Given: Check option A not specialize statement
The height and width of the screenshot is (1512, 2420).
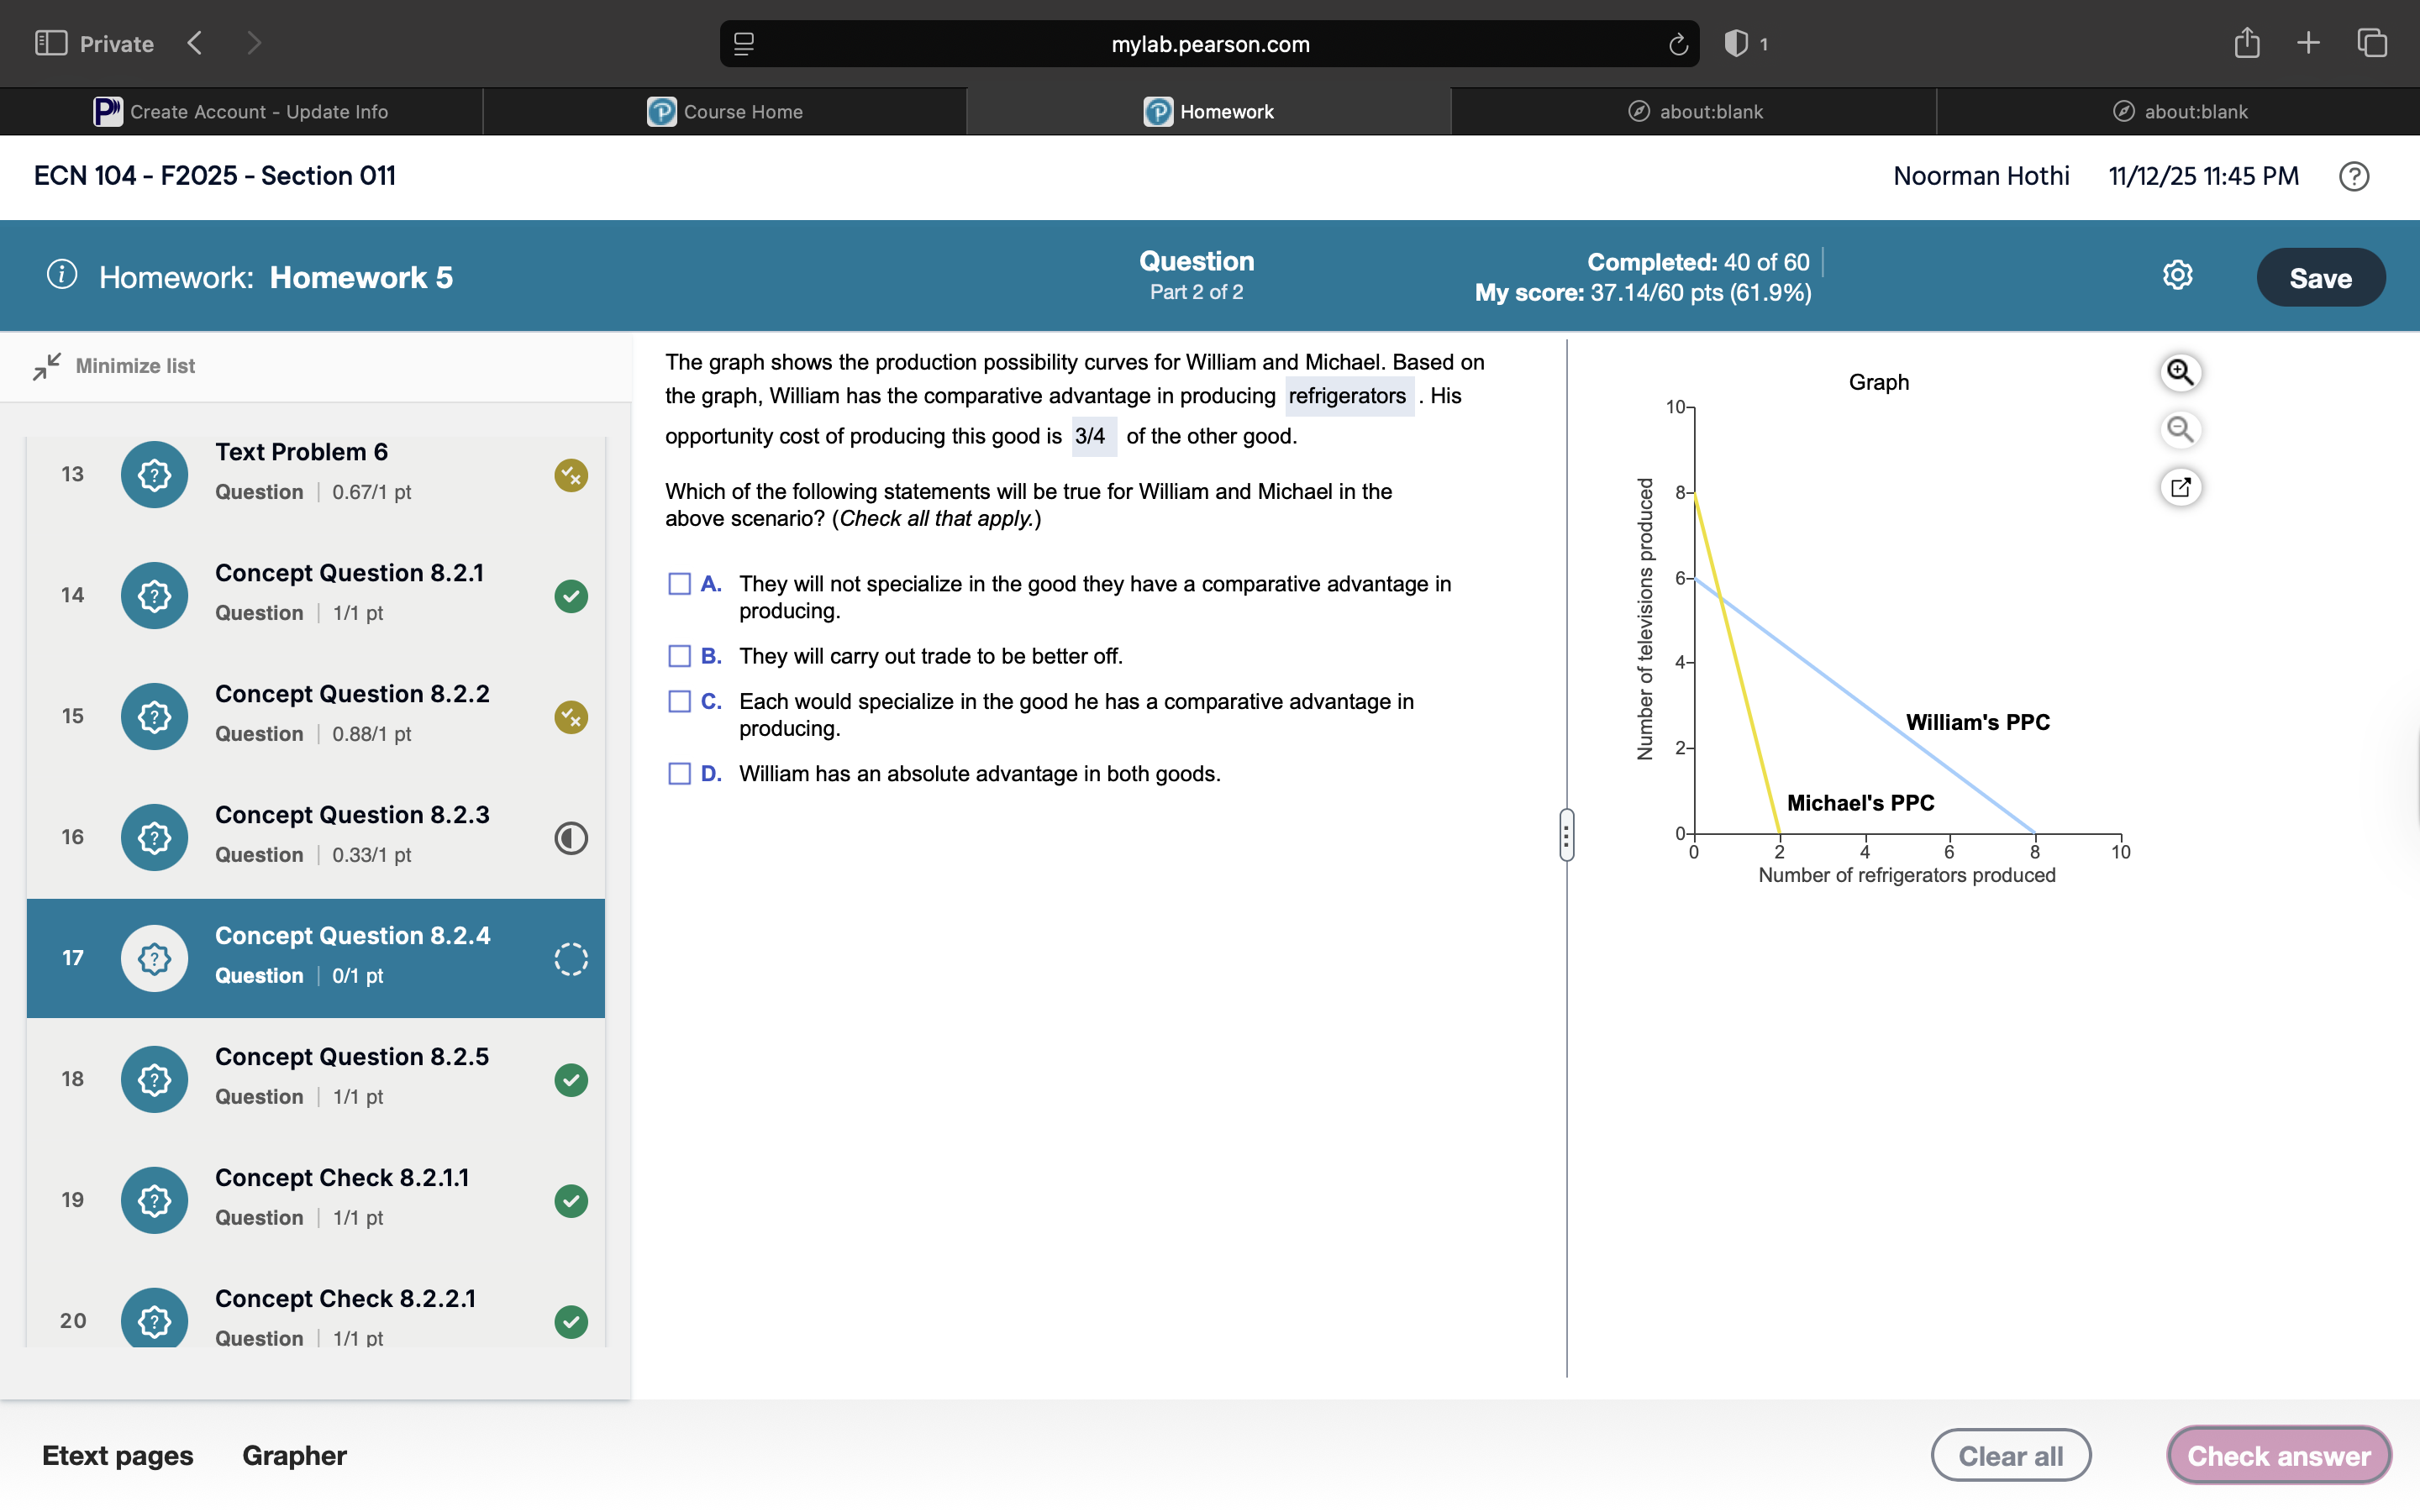Looking at the screenshot, I should [x=679, y=584].
